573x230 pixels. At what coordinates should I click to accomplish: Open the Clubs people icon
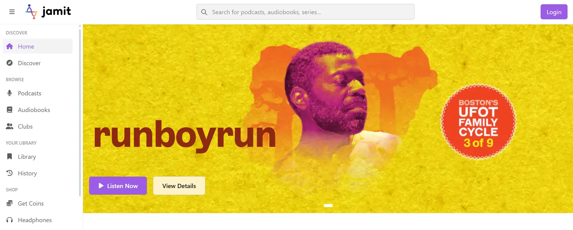pyautogui.click(x=10, y=126)
